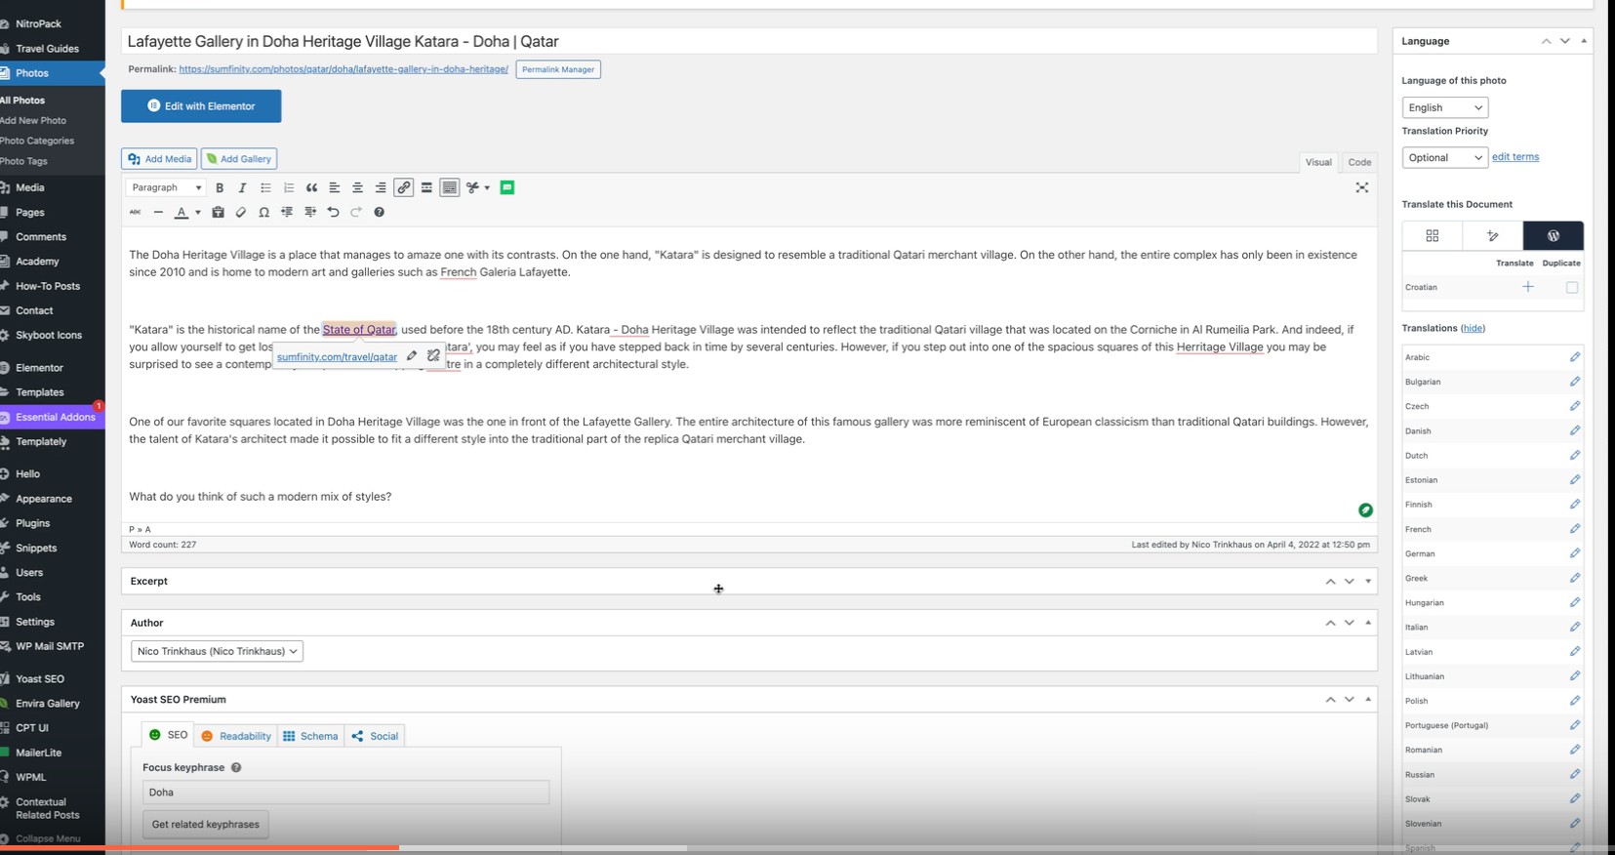Click the undo arrow icon
This screenshot has height=855, width=1615.
click(333, 212)
